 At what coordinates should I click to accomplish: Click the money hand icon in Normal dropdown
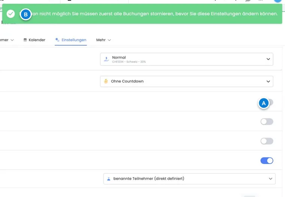(106, 59)
